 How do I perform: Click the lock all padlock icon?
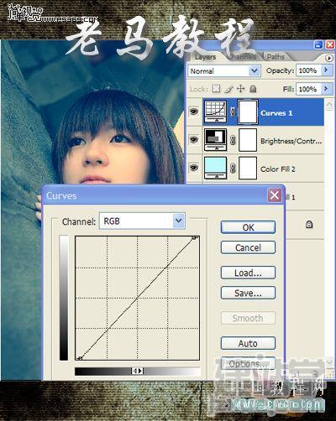[x=253, y=89]
